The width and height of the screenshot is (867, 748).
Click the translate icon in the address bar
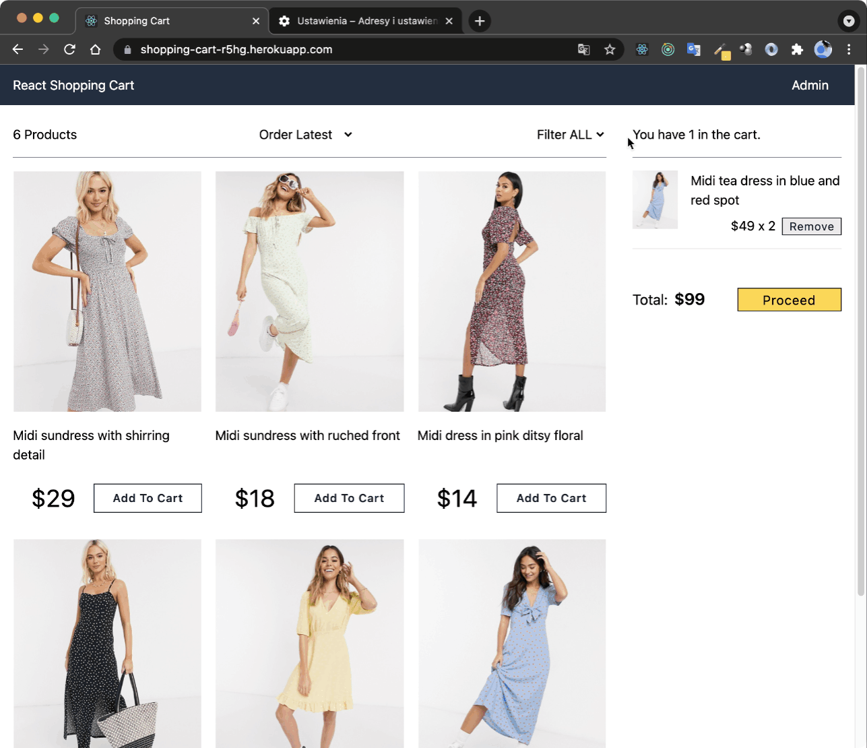583,49
